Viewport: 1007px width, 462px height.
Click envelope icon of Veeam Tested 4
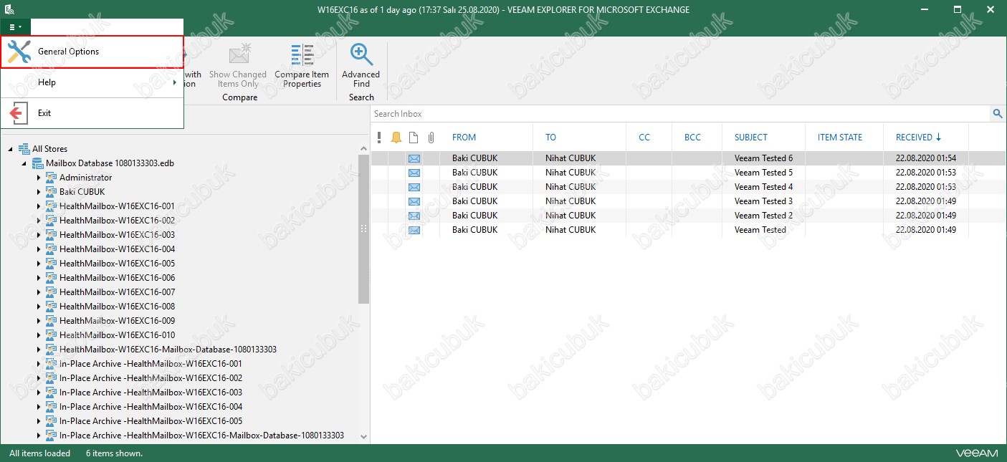coord(414,187)
